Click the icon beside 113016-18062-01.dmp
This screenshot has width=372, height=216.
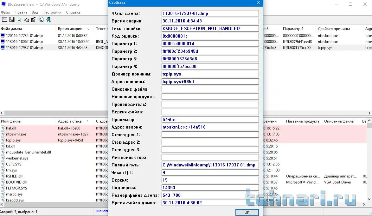[x=3, y=41]
